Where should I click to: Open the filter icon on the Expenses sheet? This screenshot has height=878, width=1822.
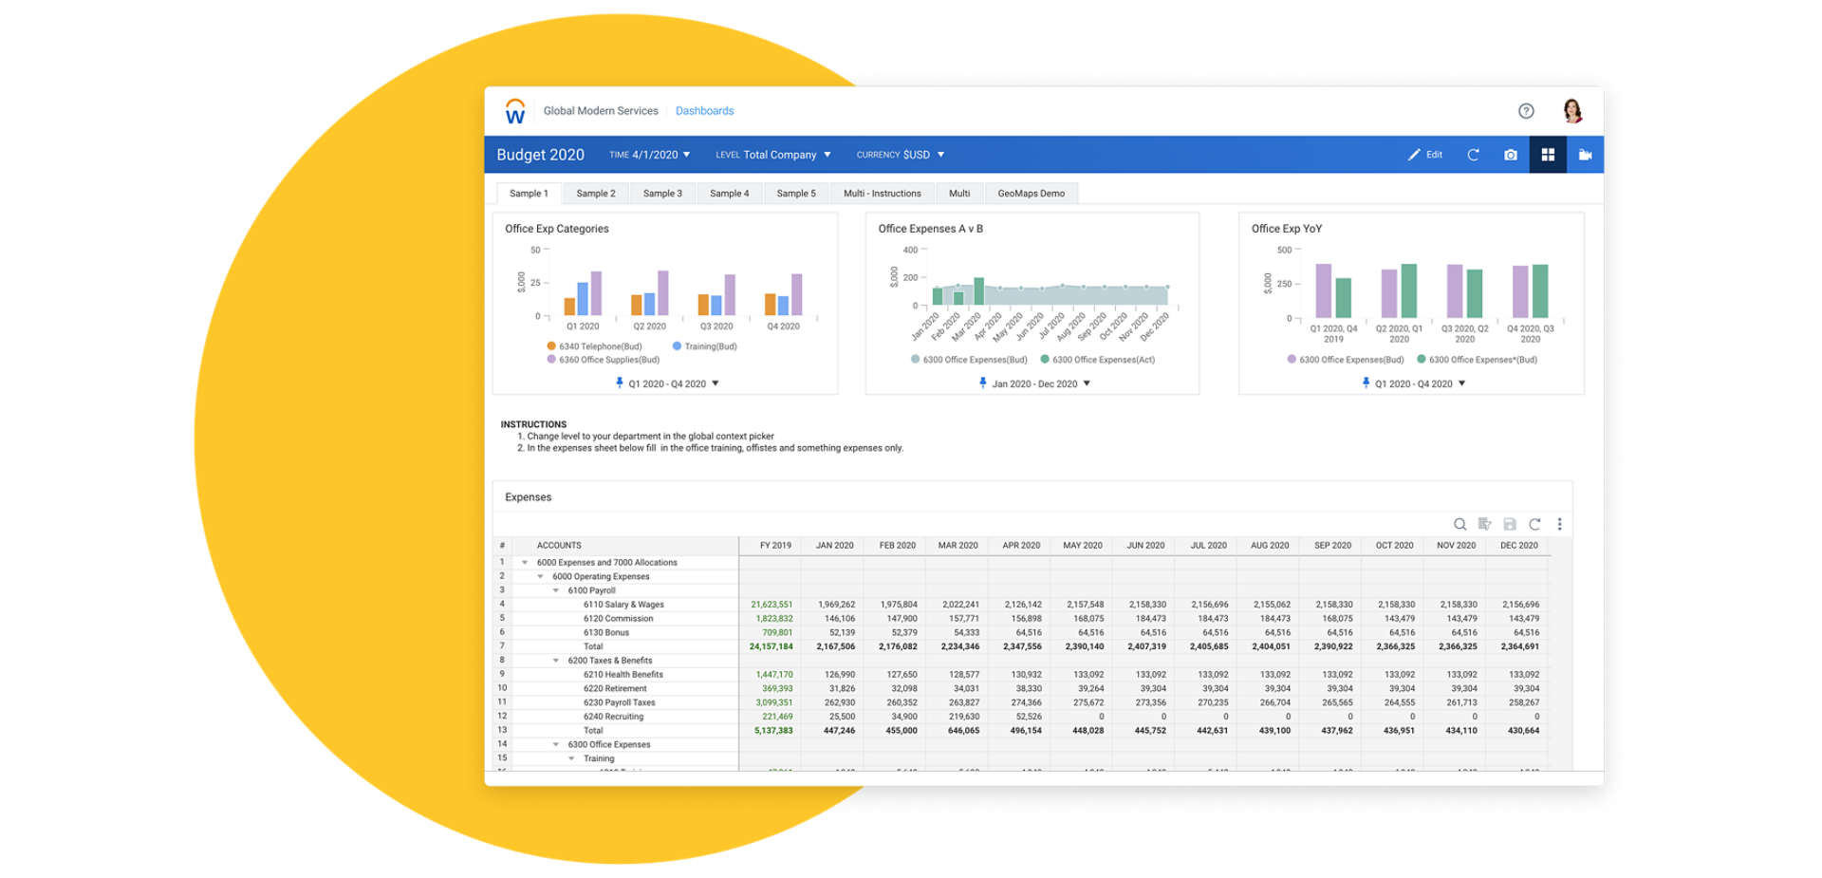click(1485, 524)
